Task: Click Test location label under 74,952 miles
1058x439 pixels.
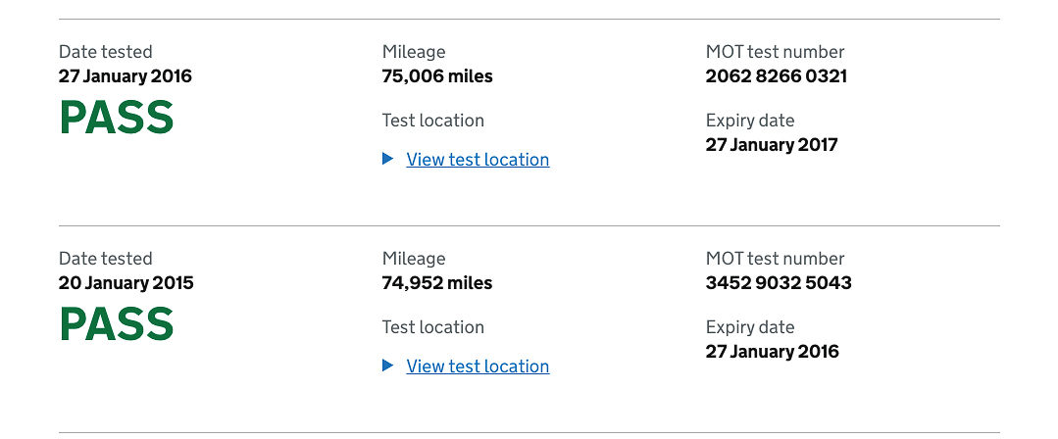Action: (x=433, y=327)
